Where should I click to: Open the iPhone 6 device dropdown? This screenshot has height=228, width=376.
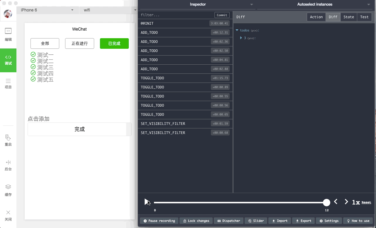coord(47,10)
